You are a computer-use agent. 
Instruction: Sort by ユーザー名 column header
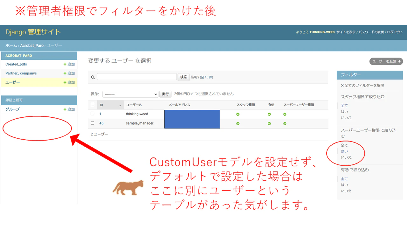tap(134, 105)
